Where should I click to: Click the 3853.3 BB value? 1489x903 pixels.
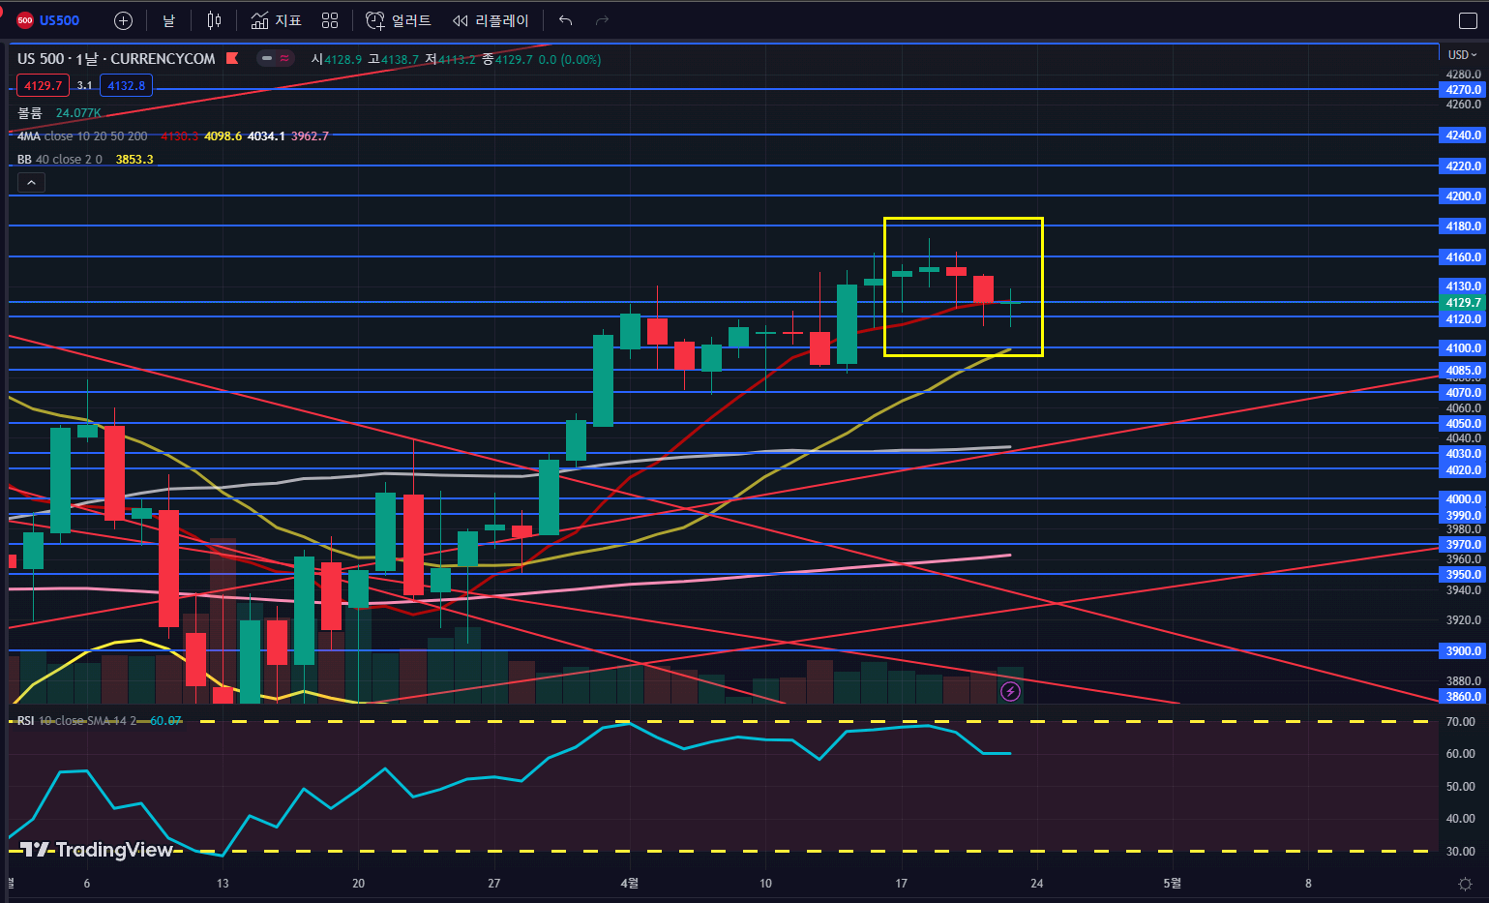(134, 160)
